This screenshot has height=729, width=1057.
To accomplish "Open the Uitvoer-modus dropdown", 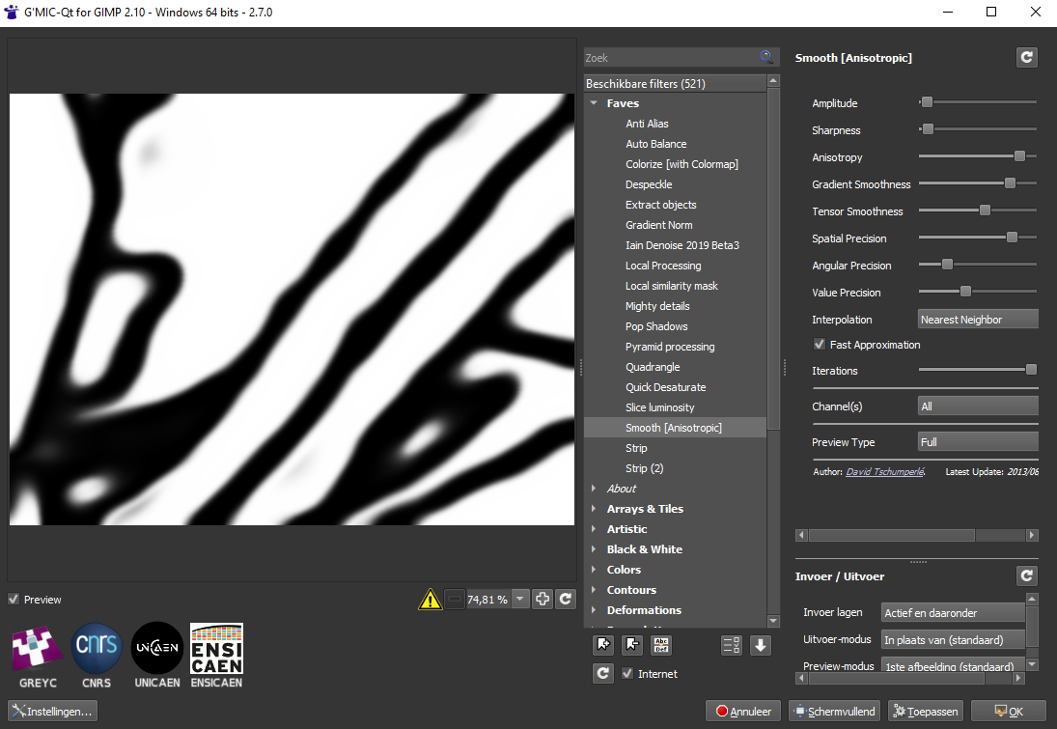I will 953,639.
